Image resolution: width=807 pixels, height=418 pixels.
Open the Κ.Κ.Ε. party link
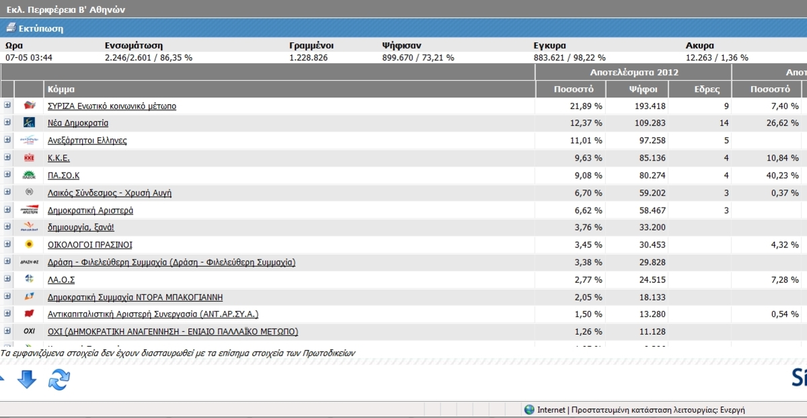pyautogui.click(x=59, y=159)
